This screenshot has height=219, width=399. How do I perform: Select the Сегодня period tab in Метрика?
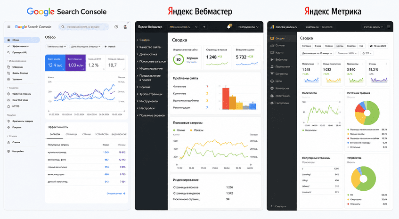(x=306, y=46)
